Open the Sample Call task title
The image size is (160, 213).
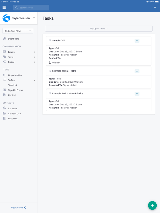coord(58,40)
